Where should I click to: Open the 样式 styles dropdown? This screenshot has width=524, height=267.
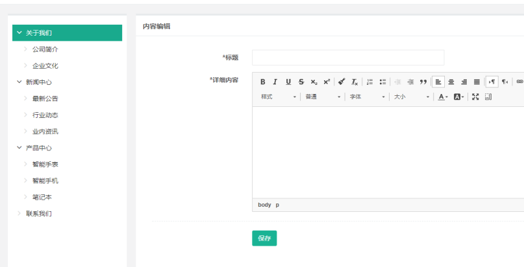[x=279, y=97]
